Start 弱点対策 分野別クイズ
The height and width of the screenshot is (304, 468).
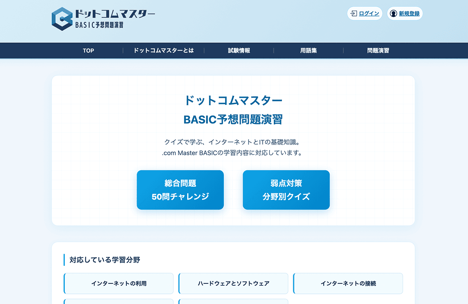click(x=286, y=190)
